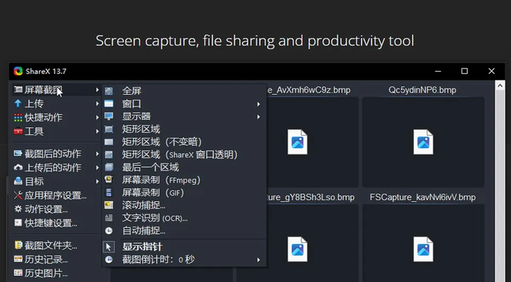This screenshot has height=282, width=511.
Task: Click the 快捷键设置 icon
Action: 18,223
